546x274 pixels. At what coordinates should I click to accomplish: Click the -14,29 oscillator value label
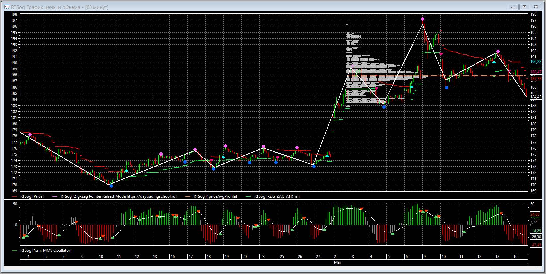[536, 231]
